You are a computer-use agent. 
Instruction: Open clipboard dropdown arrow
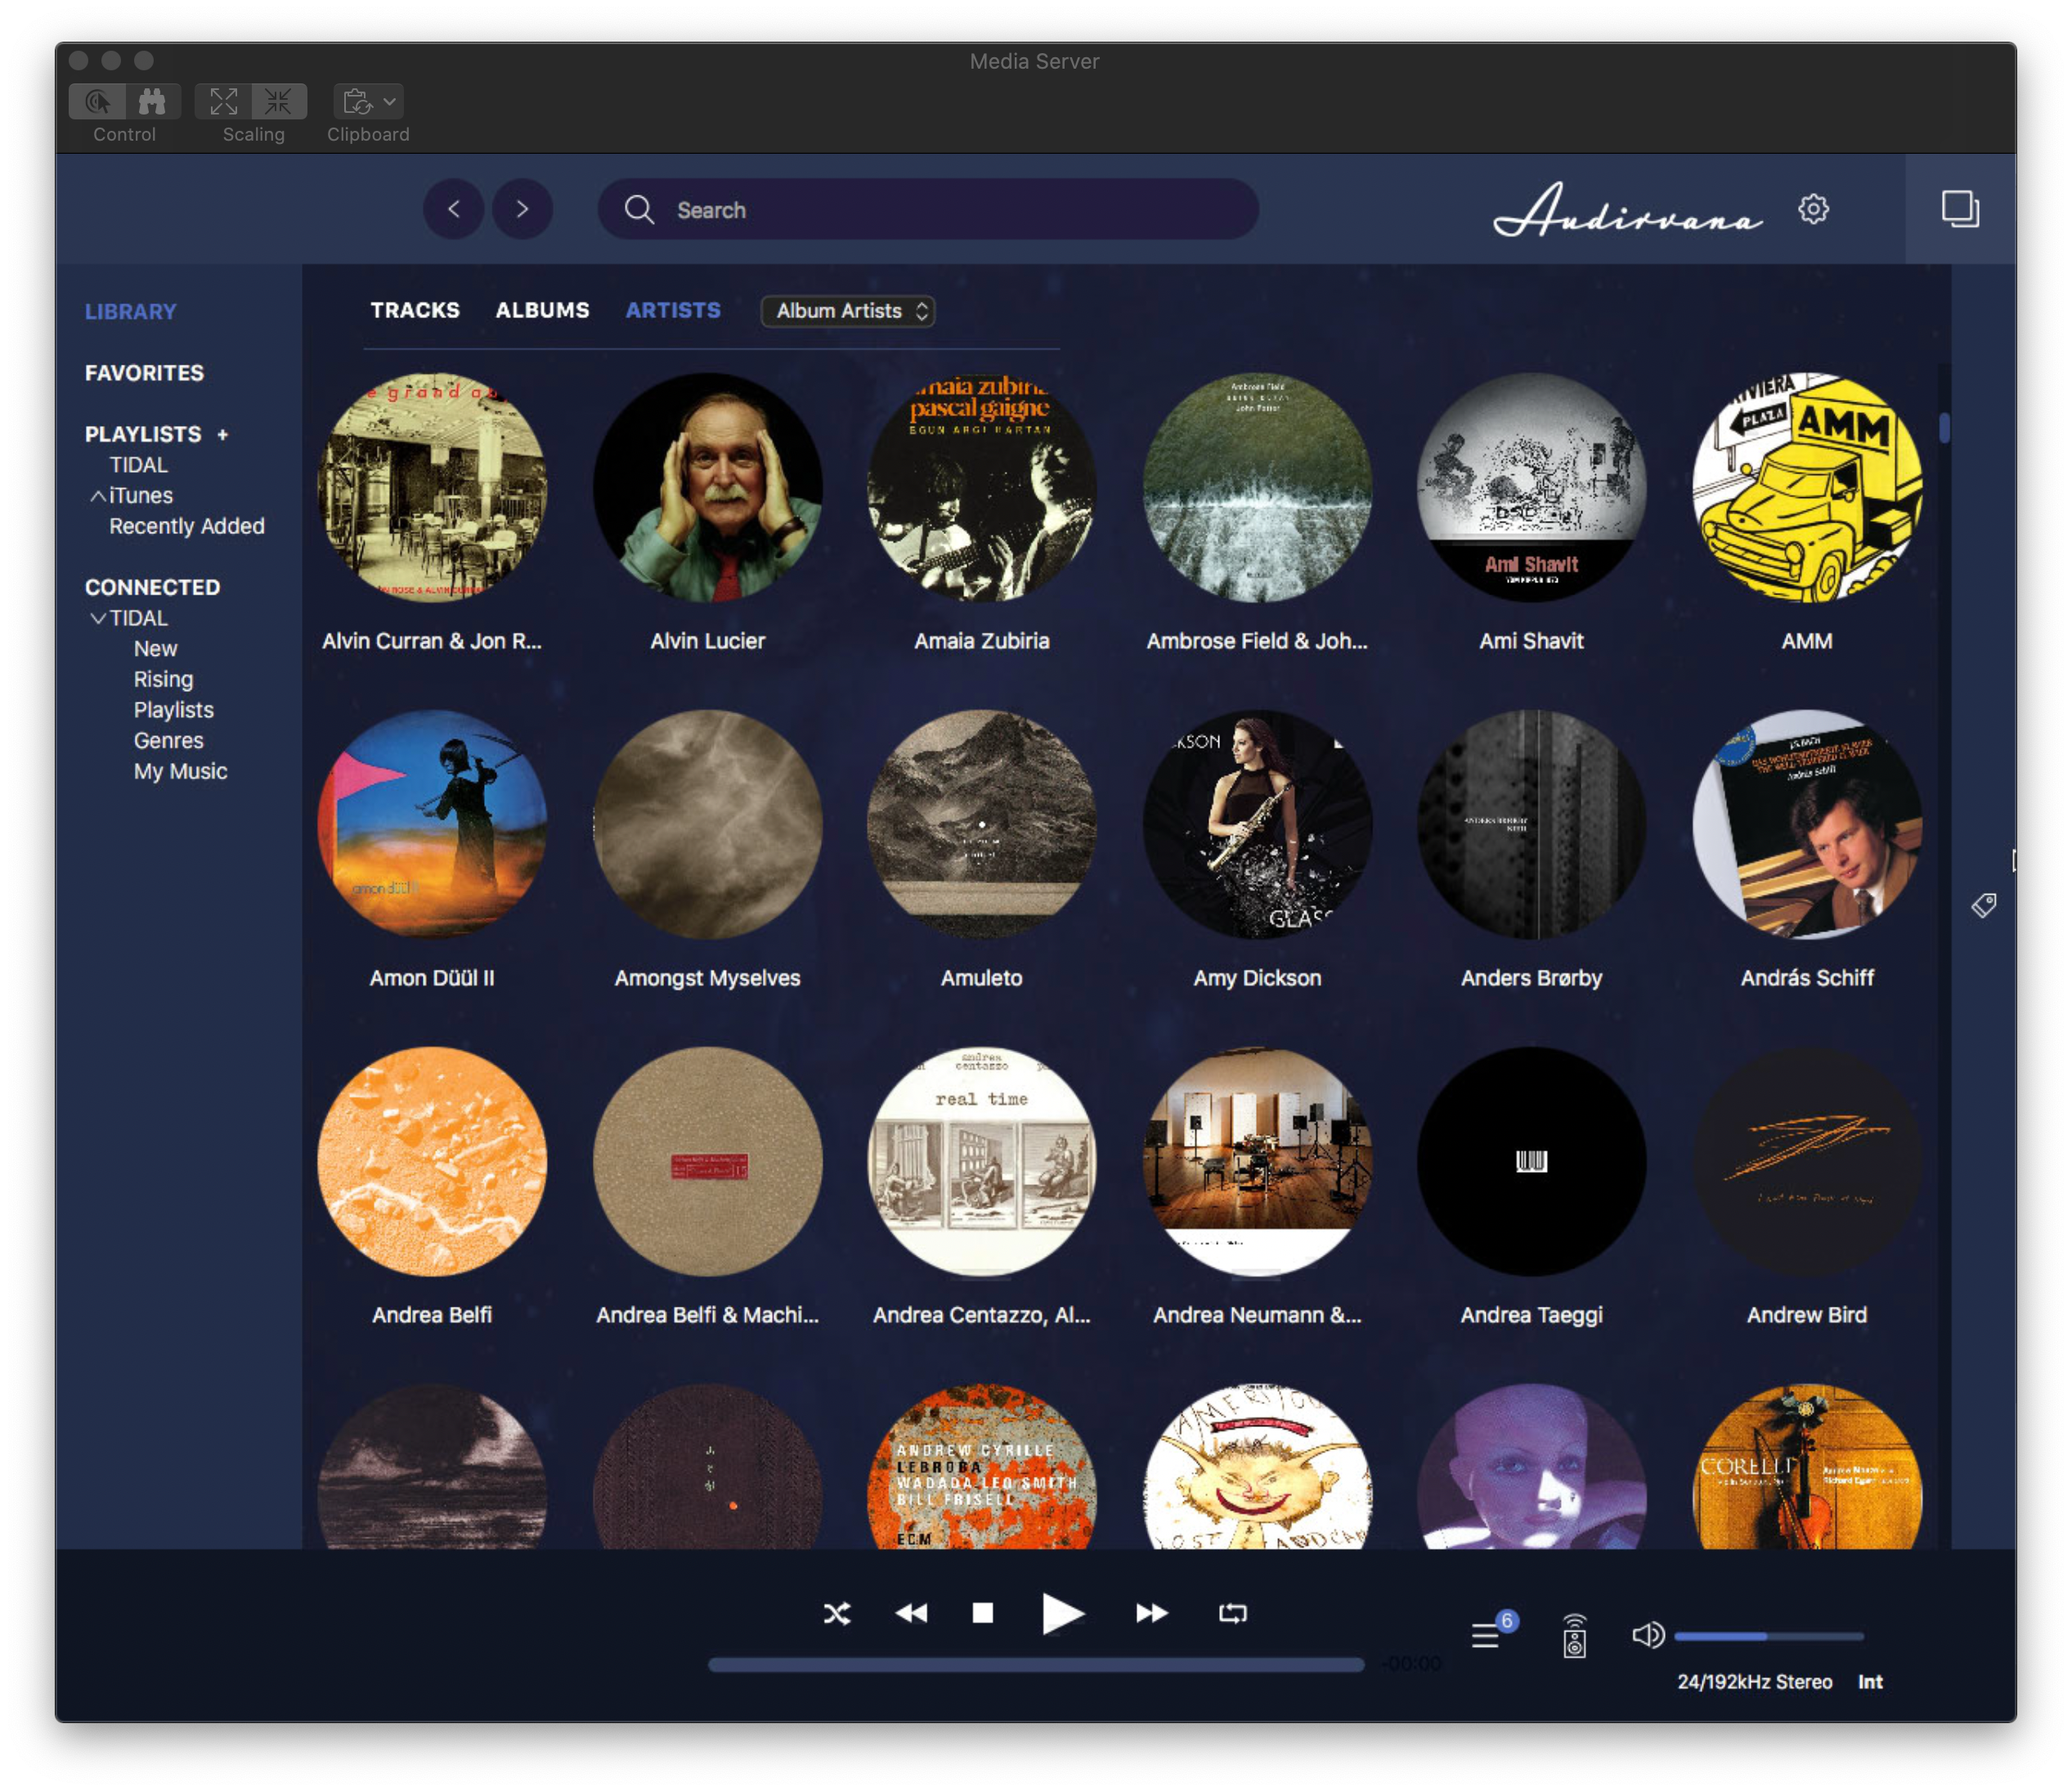point(390,101)
